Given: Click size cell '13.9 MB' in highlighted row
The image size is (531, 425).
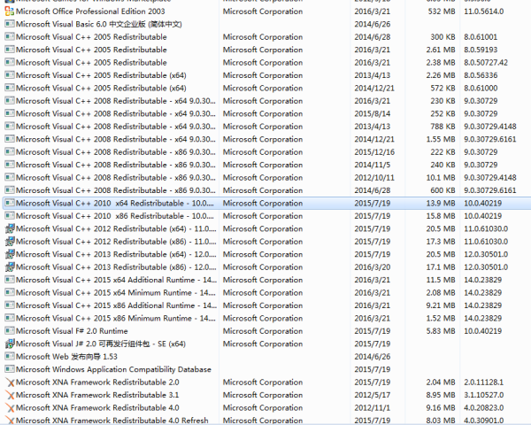Looking at the screenshot, I should (441, 204).
